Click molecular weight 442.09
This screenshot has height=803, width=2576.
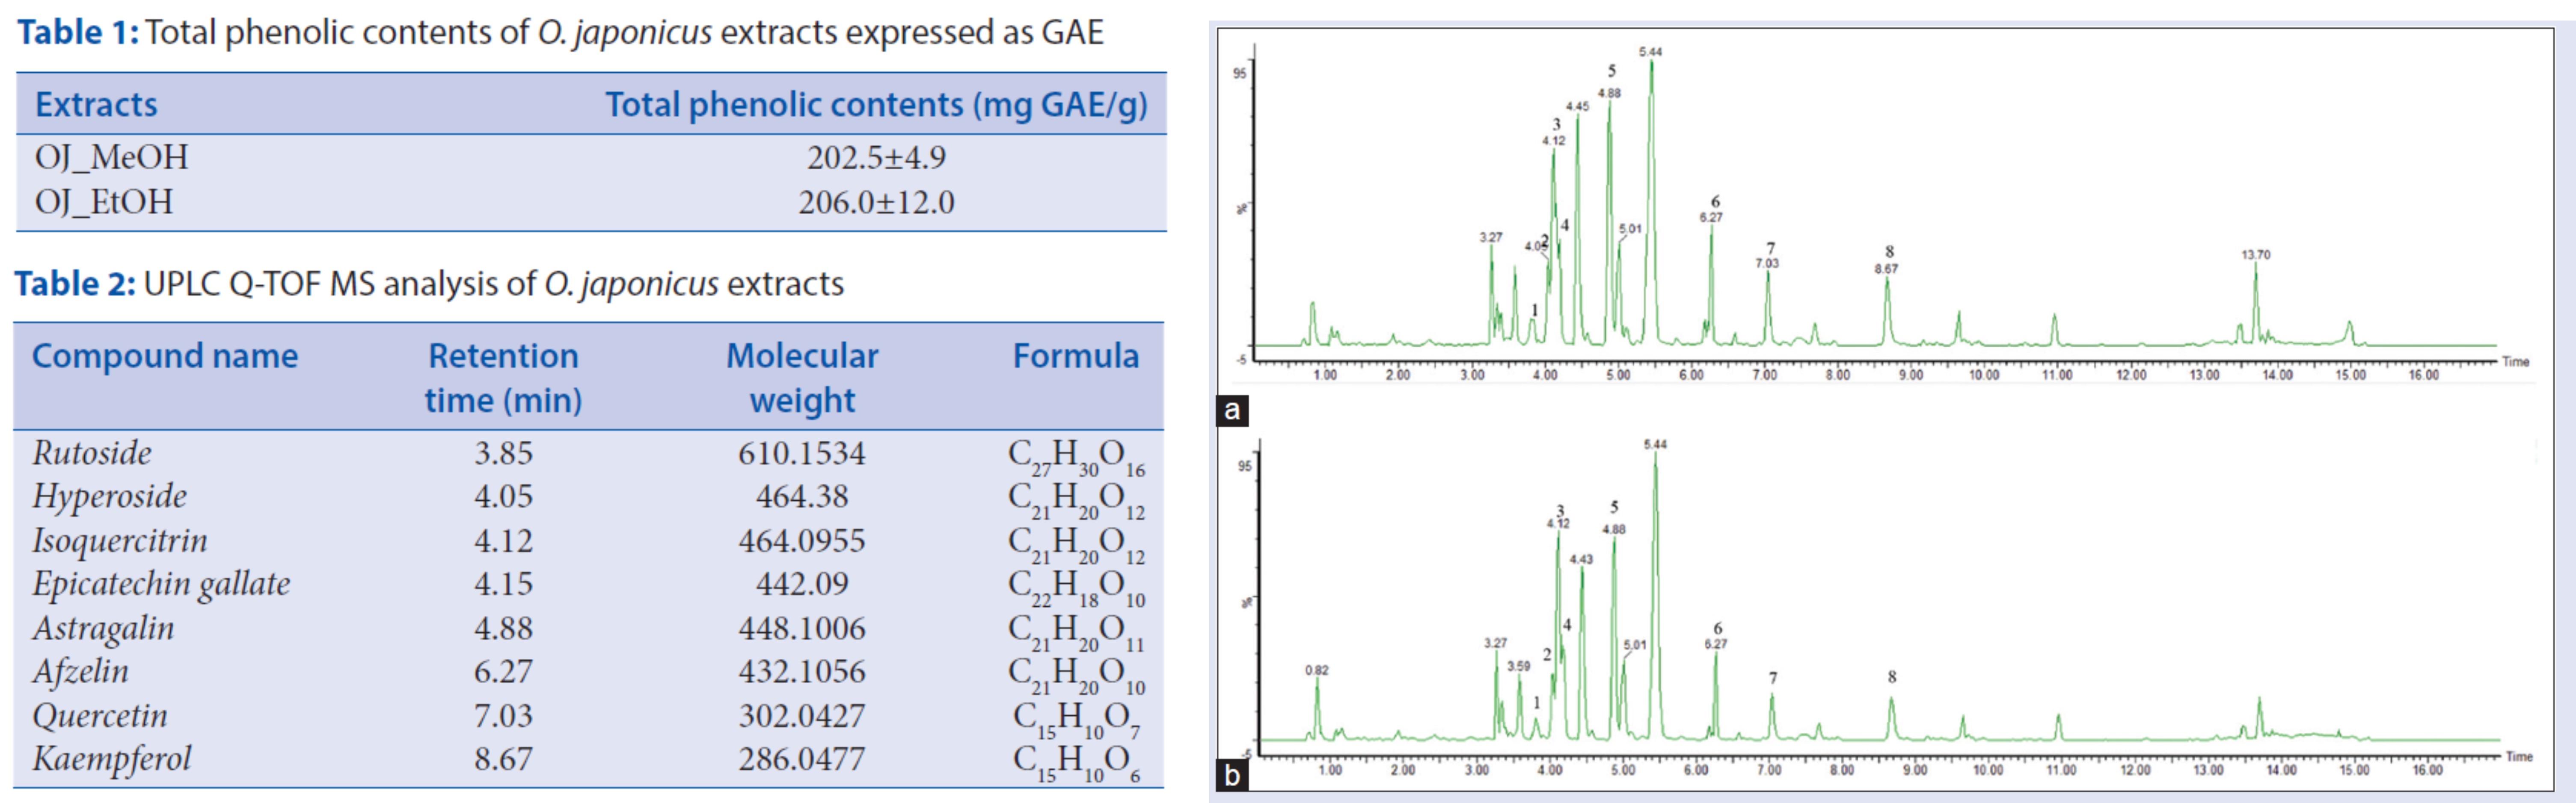pos(802,584)
